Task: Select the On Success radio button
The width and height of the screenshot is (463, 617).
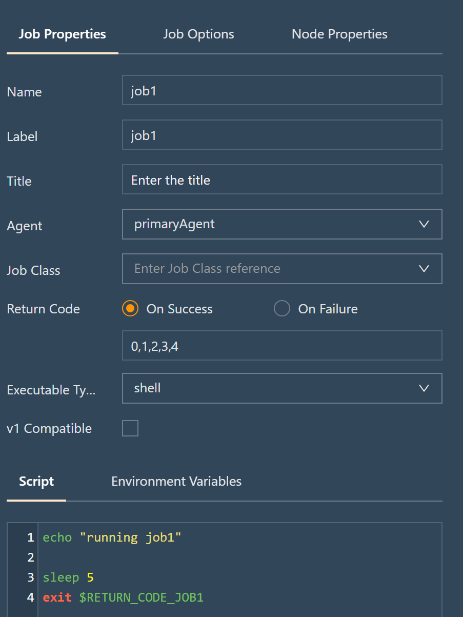Action: pos(130,309)
